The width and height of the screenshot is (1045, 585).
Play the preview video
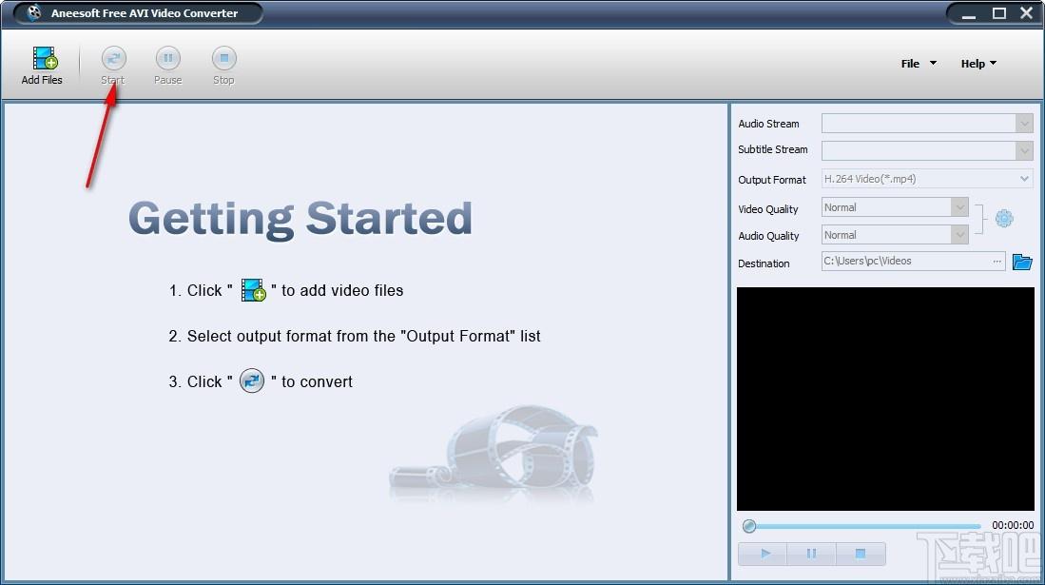(x=764, y=554)
